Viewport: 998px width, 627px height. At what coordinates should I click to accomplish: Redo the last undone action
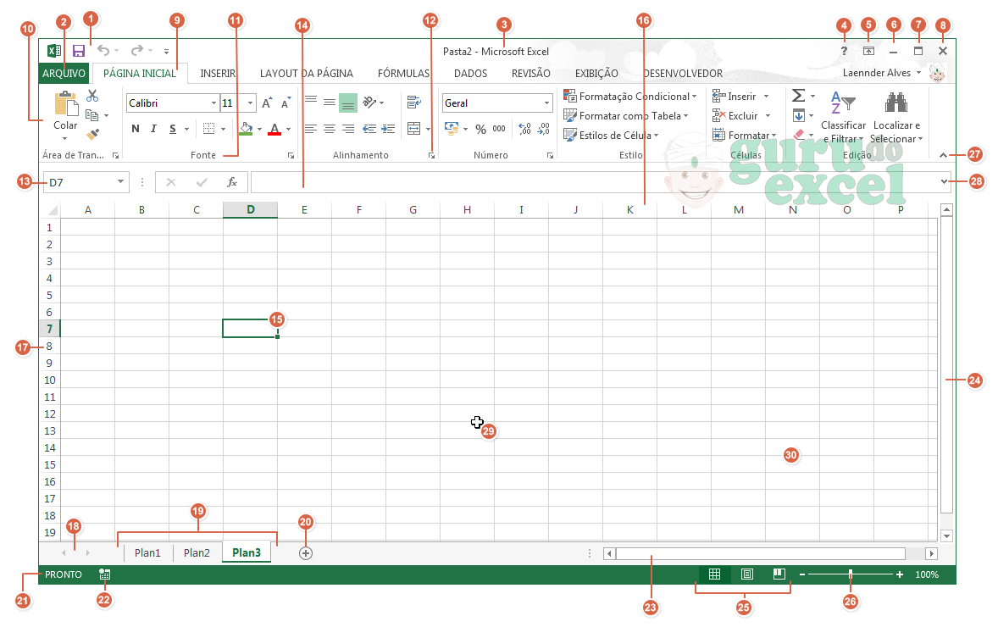[x=137, y=50]
